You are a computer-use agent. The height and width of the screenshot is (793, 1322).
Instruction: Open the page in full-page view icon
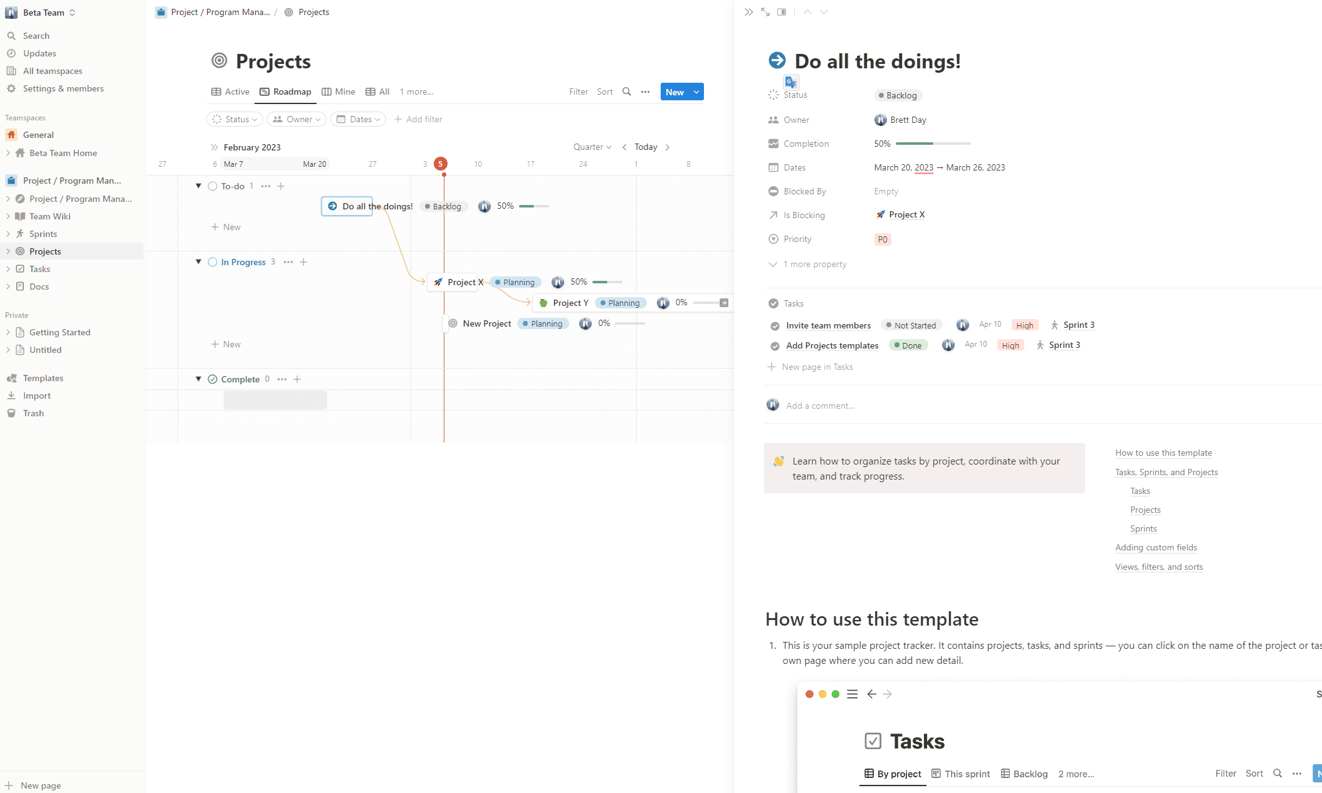pyautogui.click(x=765, y=12)
